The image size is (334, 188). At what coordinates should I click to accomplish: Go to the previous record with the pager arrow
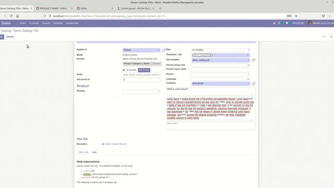pyautogui.click(x=331, y=37)
